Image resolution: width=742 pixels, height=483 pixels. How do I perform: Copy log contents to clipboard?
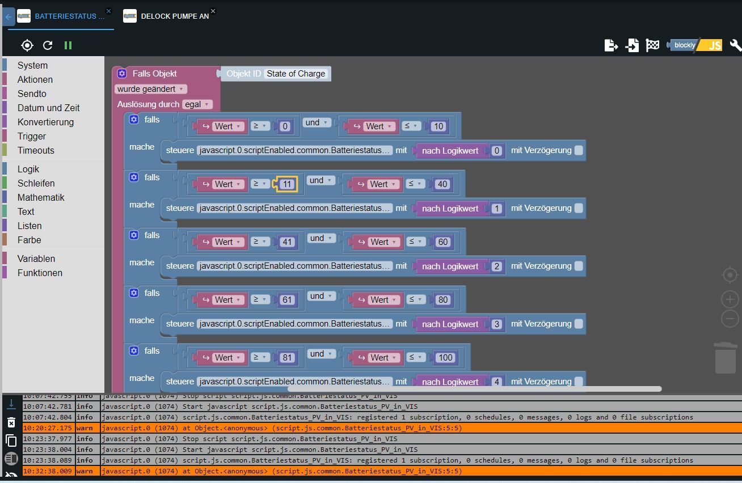[11, 440]
